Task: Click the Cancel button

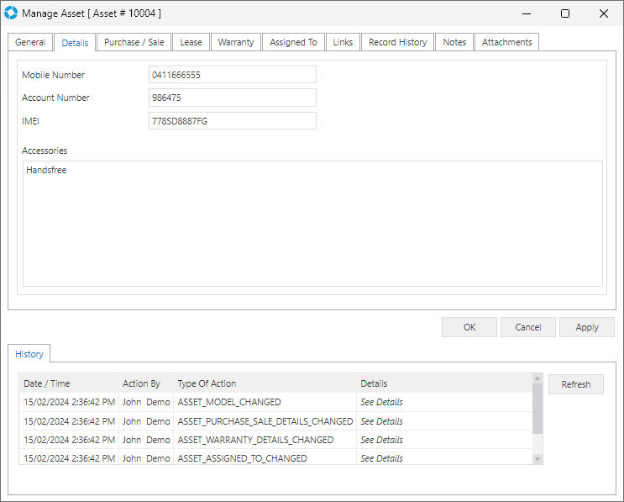Action: pos(527,327)
